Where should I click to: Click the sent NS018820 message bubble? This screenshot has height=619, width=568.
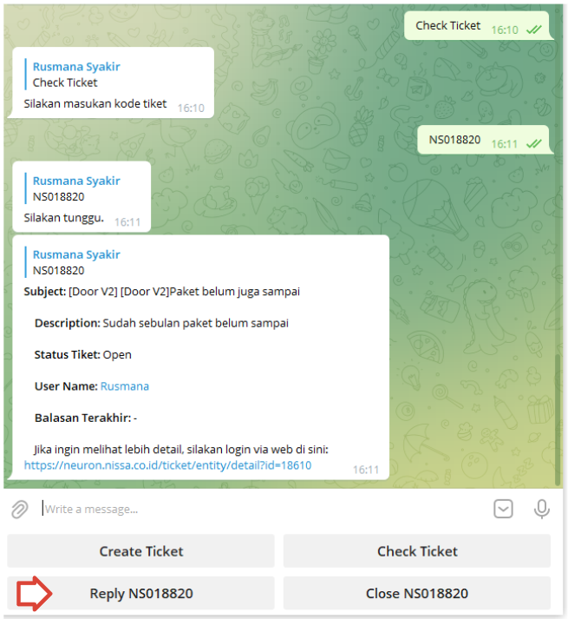[x=484, y=140]
